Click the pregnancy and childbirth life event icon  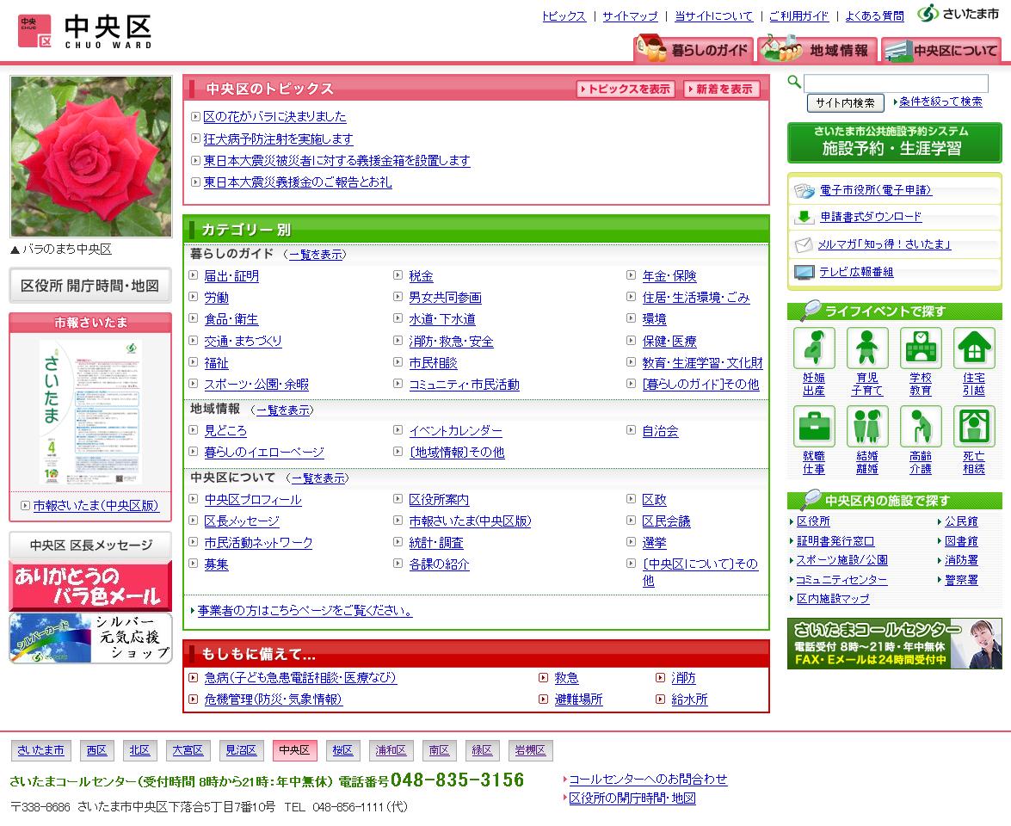click(813, 348)
